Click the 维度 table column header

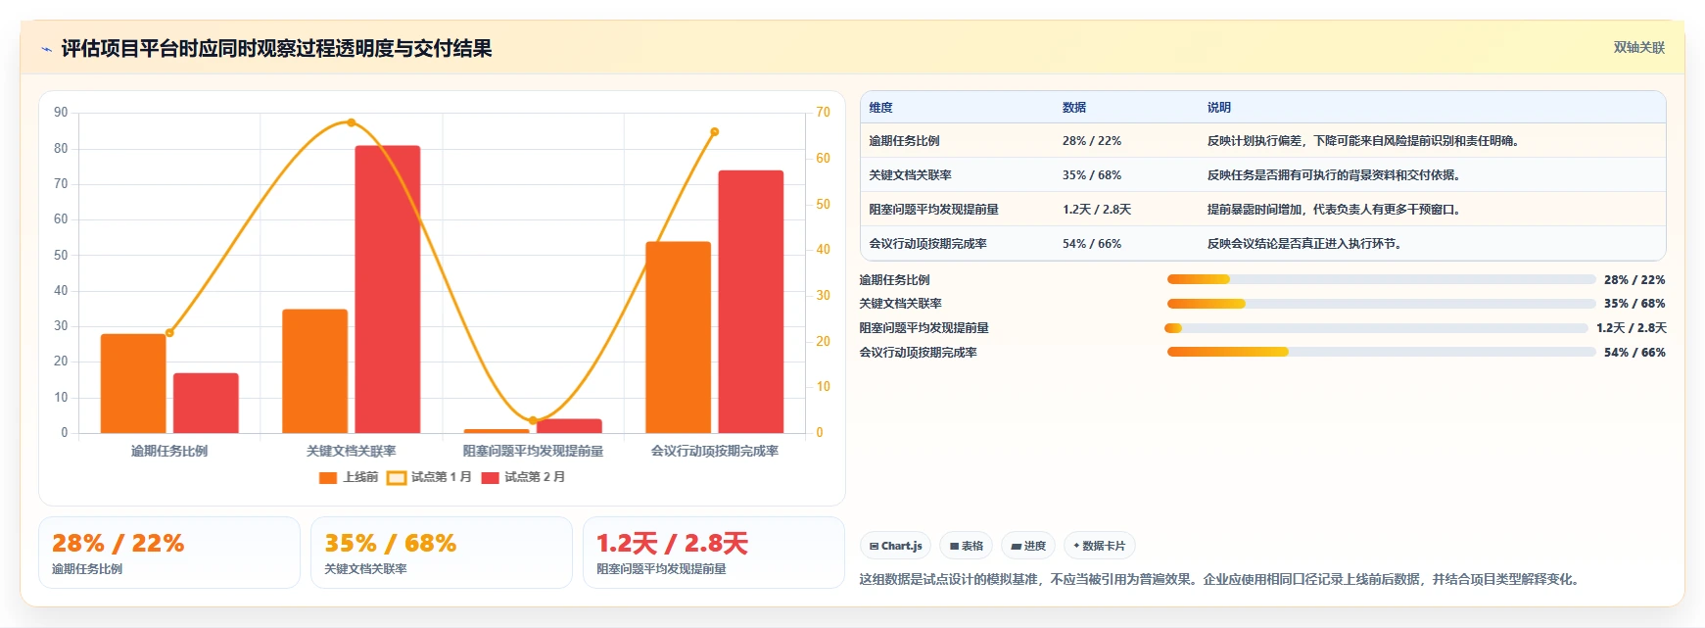click(881, 108)
